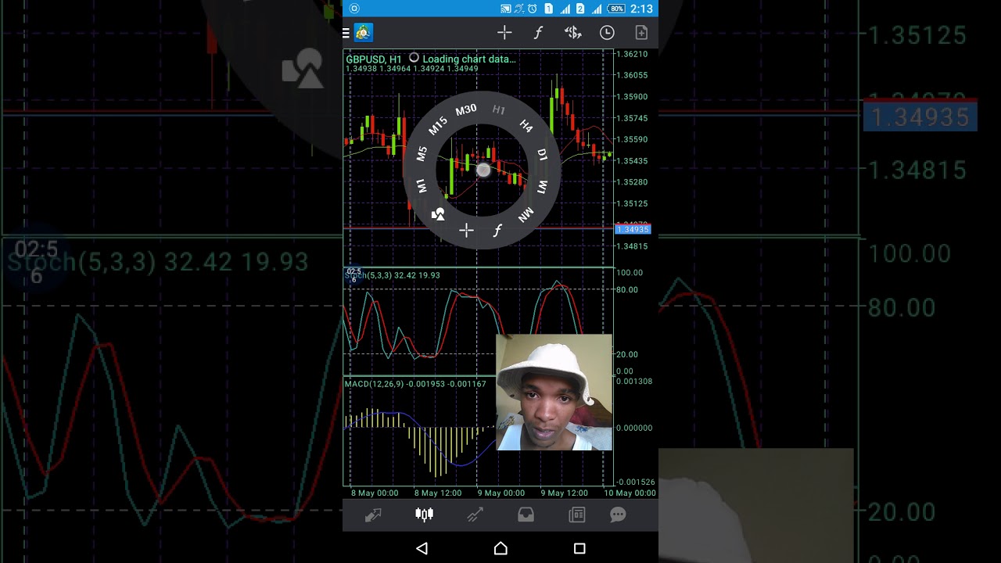This screenshot has width=1001, height=563.
Task: Open History inbox tray icon
Action: pos(526,515)
